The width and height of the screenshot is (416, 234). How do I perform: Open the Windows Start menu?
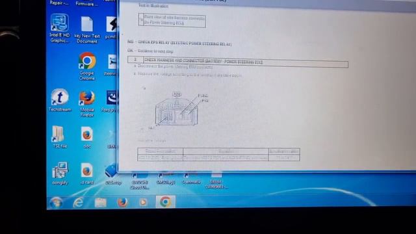[x=56, y=203]
